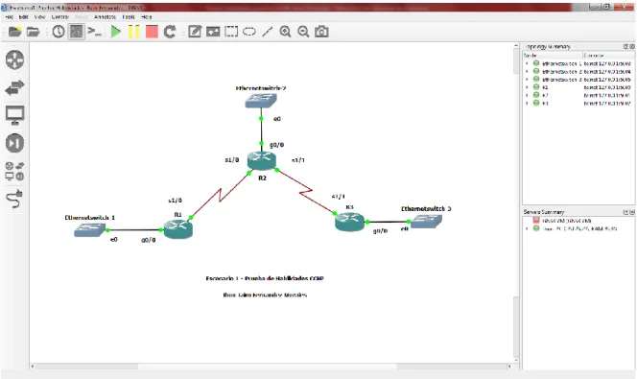
Task: Click the New project folder icon
Action: click(15, 32)
